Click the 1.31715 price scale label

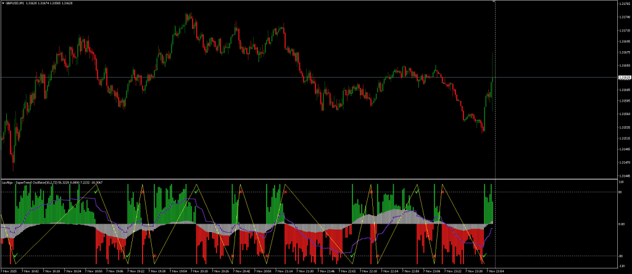625,30
